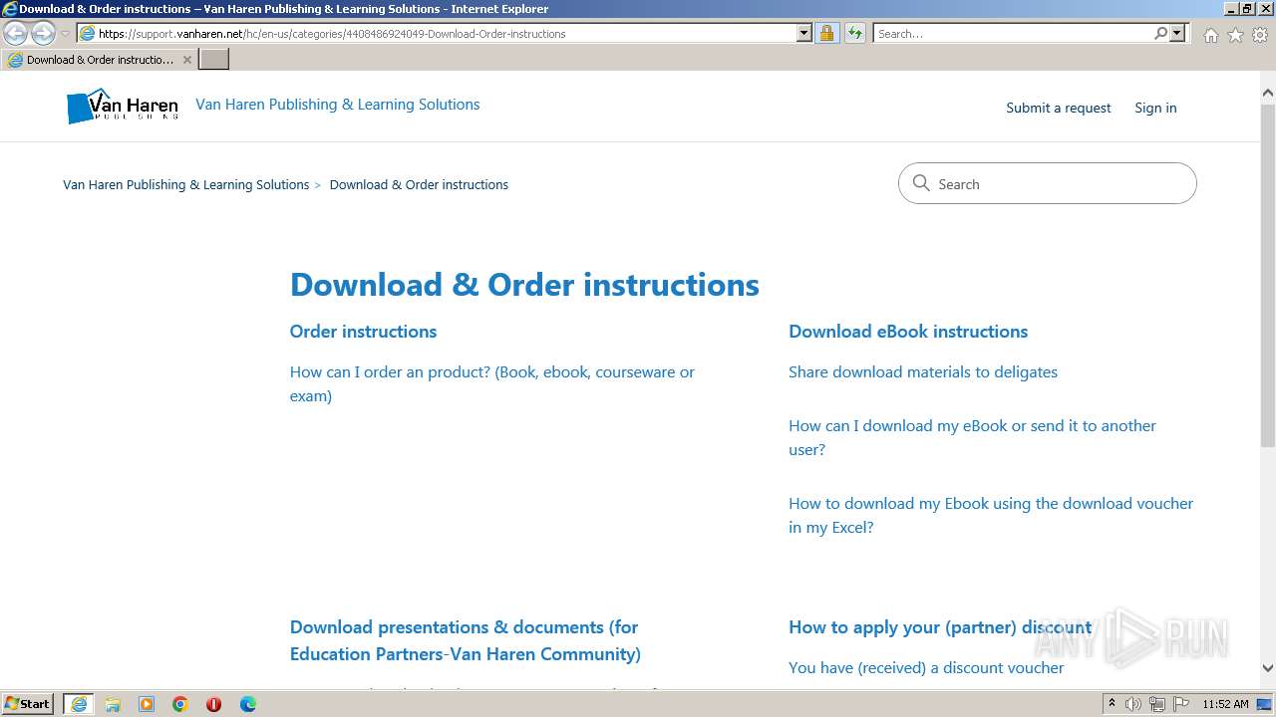Open How can I order an product article
Screen dimensions: 1276x717
coord(492,383)
